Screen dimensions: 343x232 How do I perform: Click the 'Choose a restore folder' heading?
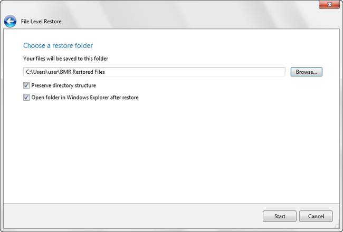pyautogui.click(x=58, y=46)
